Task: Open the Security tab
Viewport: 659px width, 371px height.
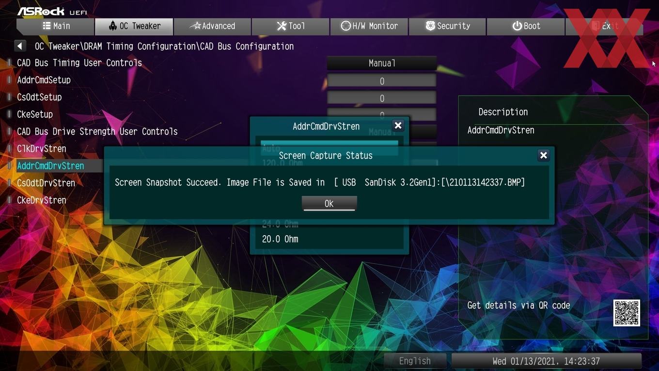Action: (448, 26)
